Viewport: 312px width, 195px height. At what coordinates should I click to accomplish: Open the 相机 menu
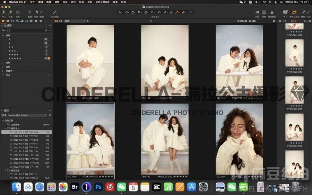coord(81,2)
